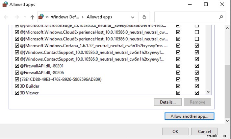Screen dimensions: 231x139
Task: Uncheck the @FirewallAPI.dll,-80201 checkbox
Action: coord(17,66)
